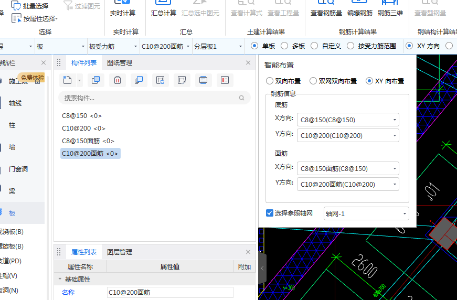Open the 板受力筋 dropdown
This screenshot has width=457, height=300.
click(x=113, y=46)
